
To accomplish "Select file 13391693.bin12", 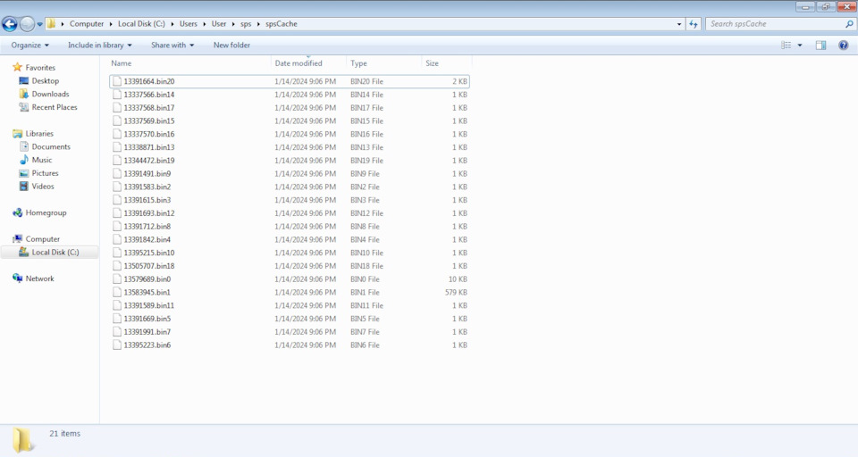I will 290,213.
